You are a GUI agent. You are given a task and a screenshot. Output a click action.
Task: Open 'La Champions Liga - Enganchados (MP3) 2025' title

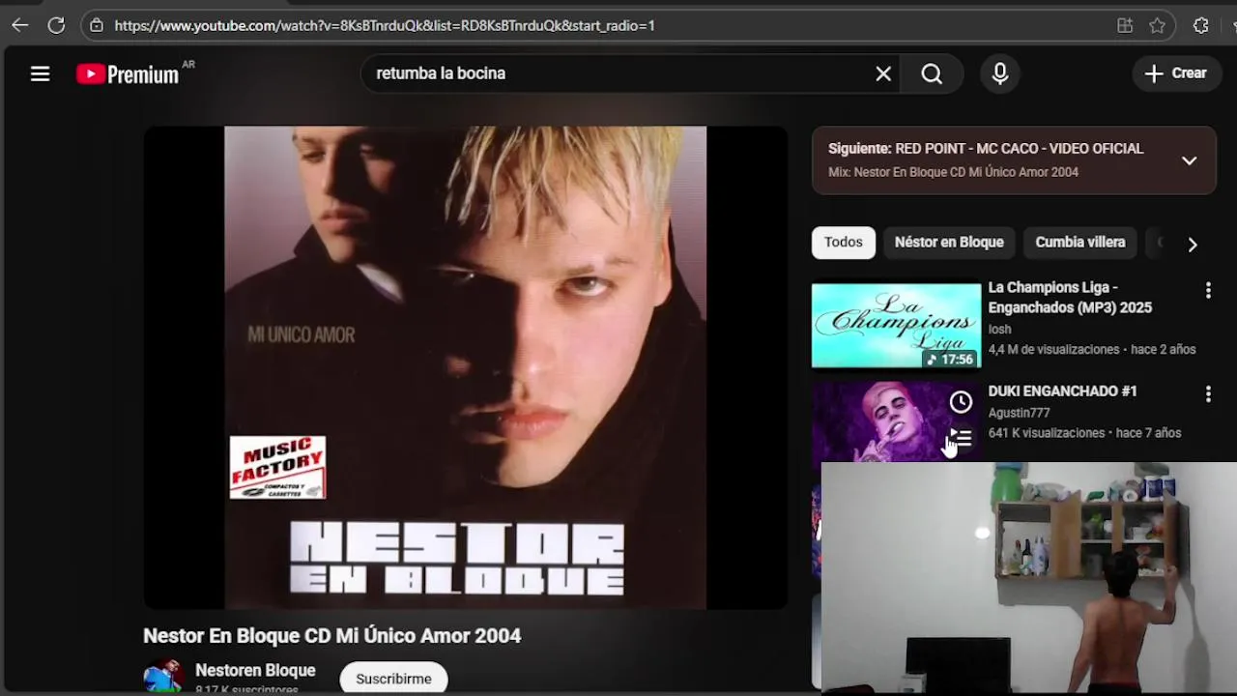1070,298
